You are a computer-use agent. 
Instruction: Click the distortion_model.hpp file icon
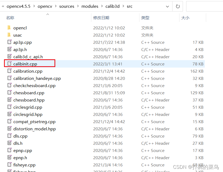tap(10, 129)
